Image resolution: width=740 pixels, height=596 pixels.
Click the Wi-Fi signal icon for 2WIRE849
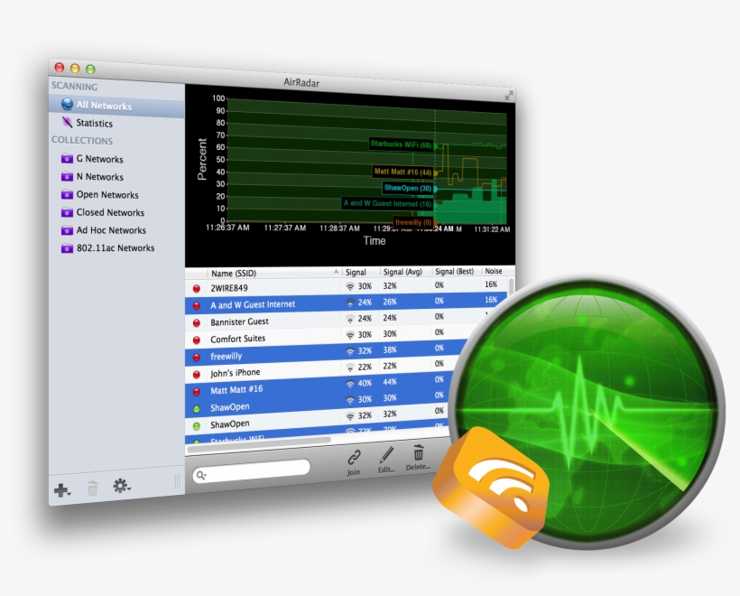350,286
